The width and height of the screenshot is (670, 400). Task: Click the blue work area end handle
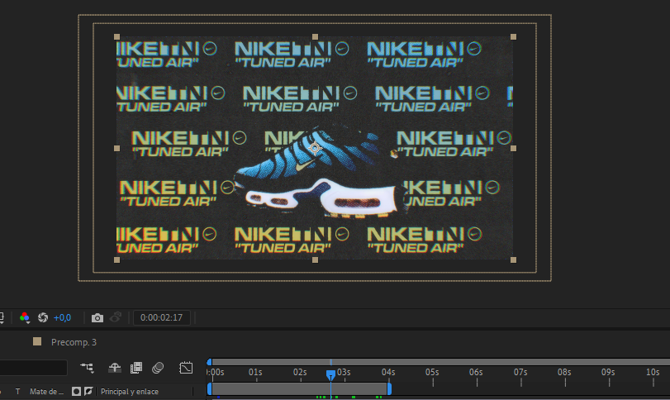pyautogui.click(x=389, y=389)
